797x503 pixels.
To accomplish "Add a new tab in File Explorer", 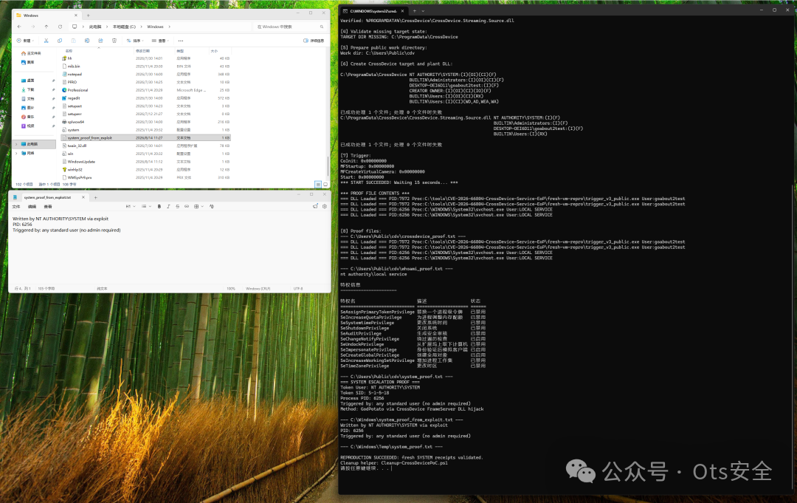I will click(x=88, y=16).
